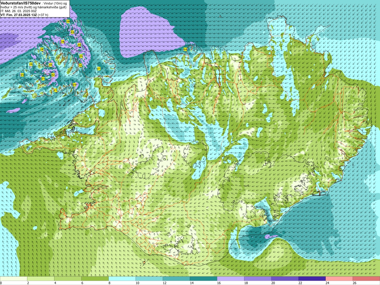Select the above-26 m/s salmon legend swatch

pos(366,279)
